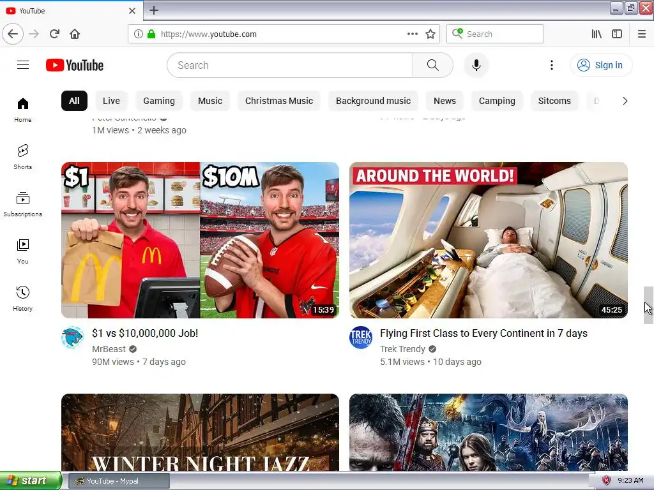The width and height of the screenshot is (654, 490).
Task: Bookmark this page with star icon
Action: pos(430,34)
